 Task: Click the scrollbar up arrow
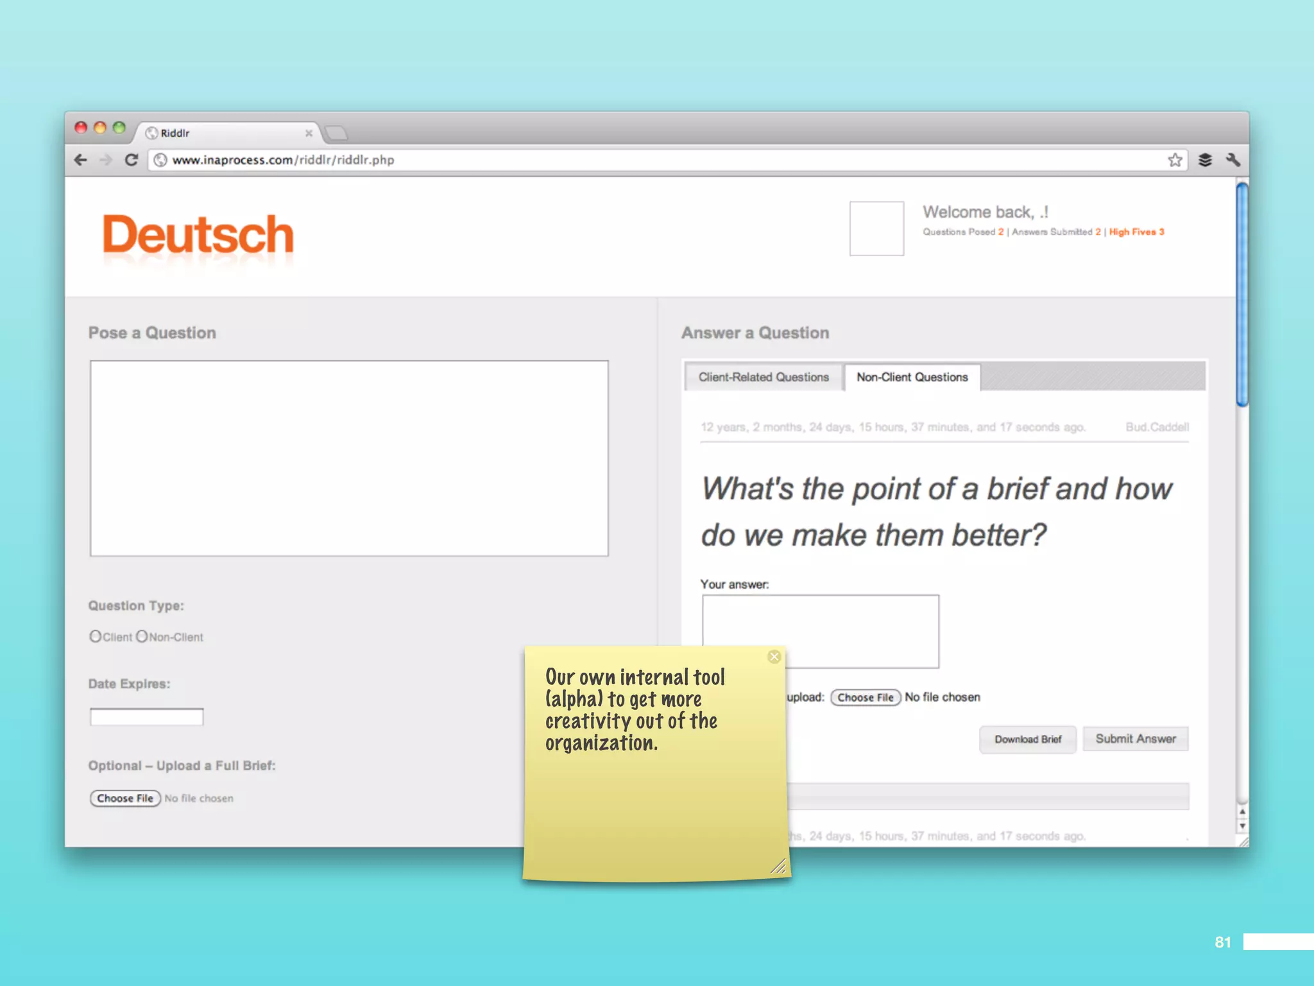click(x=1242, y=811)
